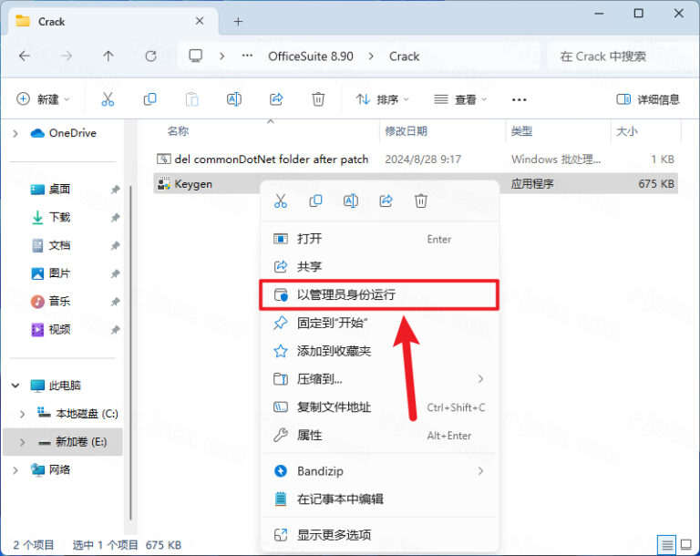Viewport: 700px width, 556px height.
Task: Click the rename icon in the context menu
Action: [350, 201]
